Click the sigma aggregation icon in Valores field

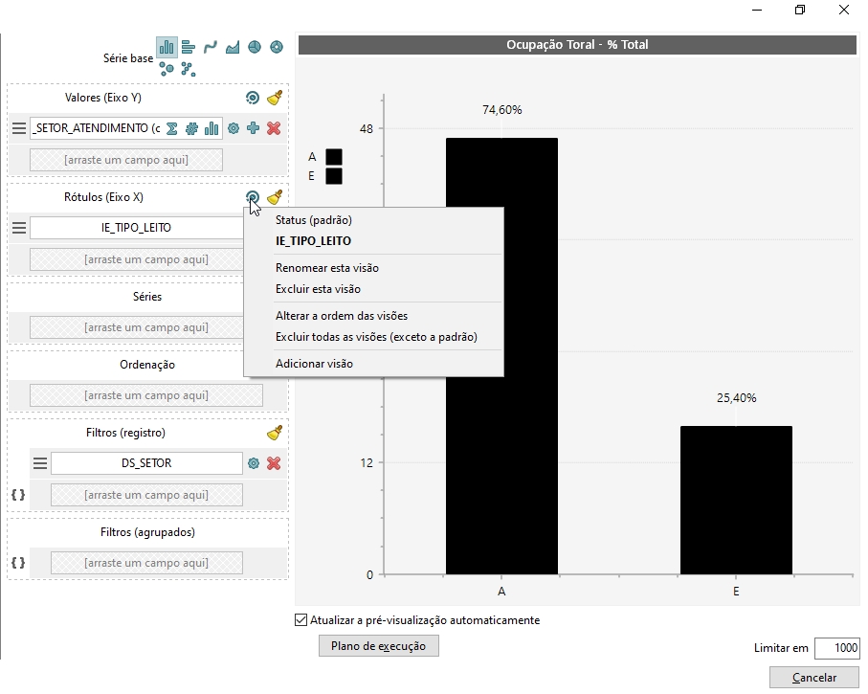[x=172, y=128]
